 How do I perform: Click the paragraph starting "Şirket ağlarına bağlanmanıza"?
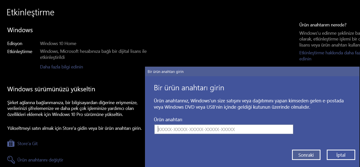(72, 108)
